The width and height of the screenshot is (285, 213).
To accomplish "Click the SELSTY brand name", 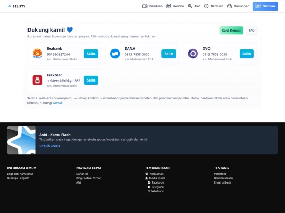I will (x=19, y=6).
